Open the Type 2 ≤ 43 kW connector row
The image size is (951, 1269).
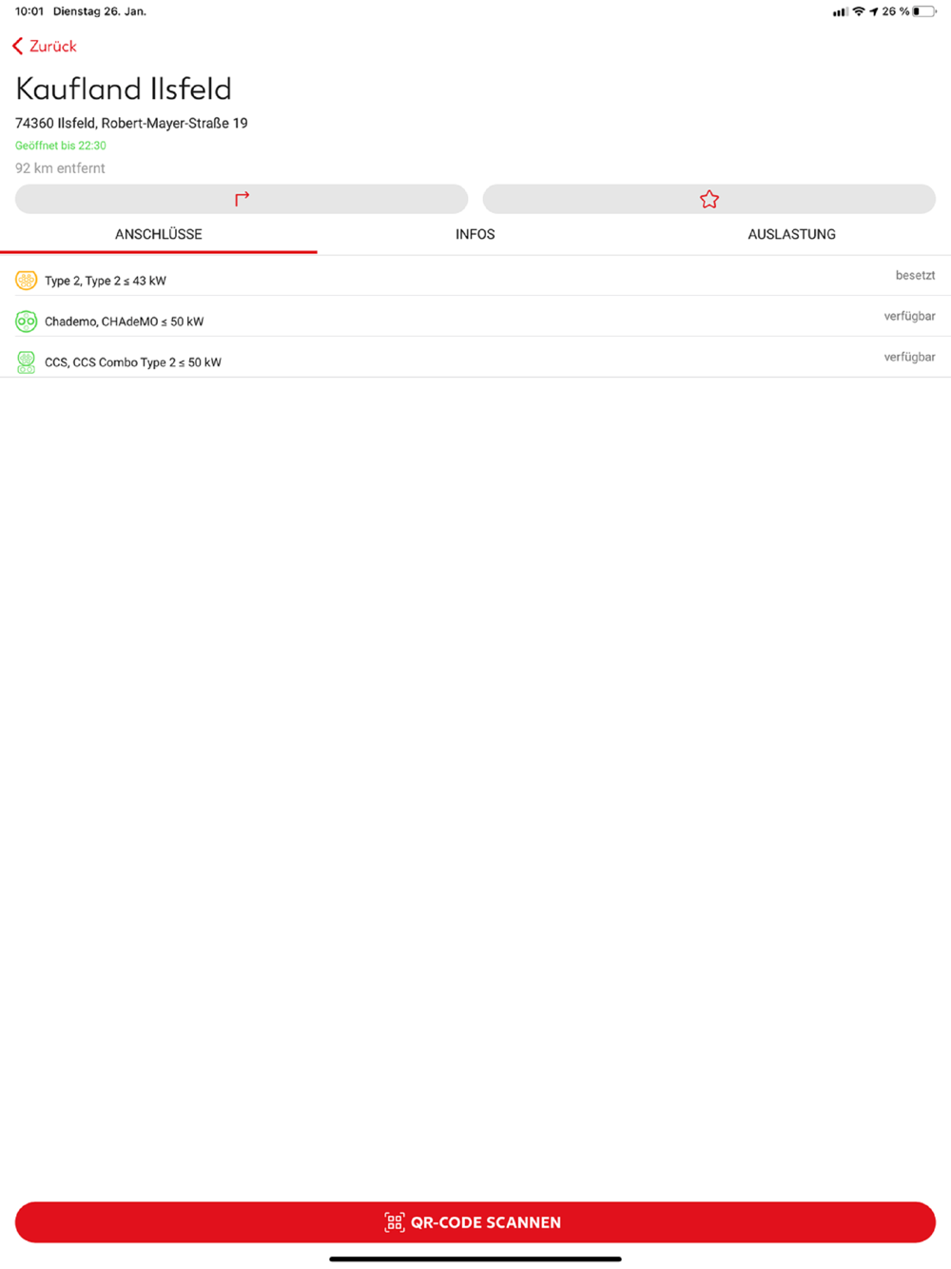pyautogui.click(x=475, y=276)
